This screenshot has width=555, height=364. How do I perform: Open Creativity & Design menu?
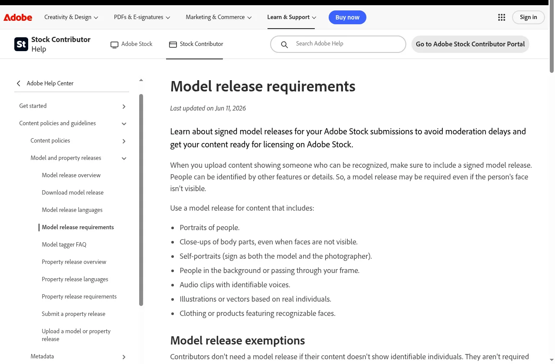point(71,17)
